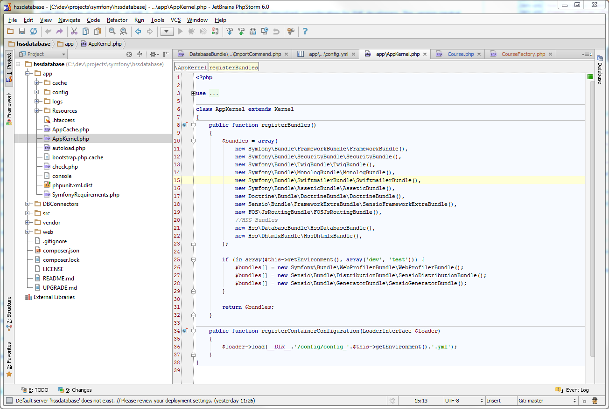Toggle the read-only lock icon in status bar
The image size is (609, 409).
click(584, 401)
